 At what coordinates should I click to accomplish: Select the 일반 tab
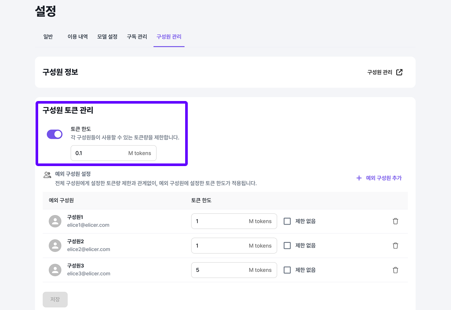click(48, 37)
